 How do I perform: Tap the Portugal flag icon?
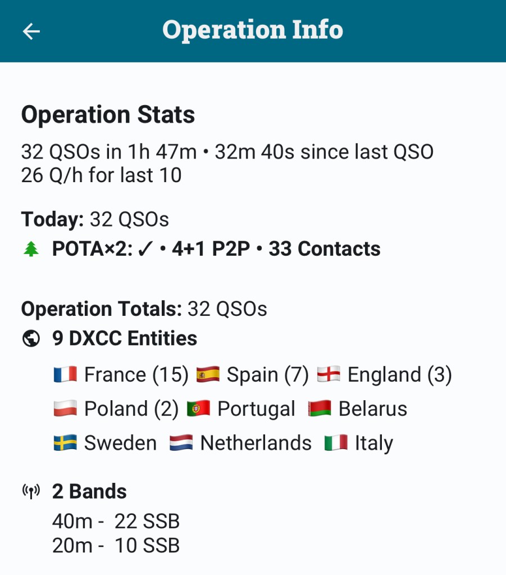tap(198, 409)
